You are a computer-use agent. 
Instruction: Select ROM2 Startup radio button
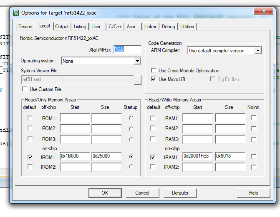pos(131,128)
